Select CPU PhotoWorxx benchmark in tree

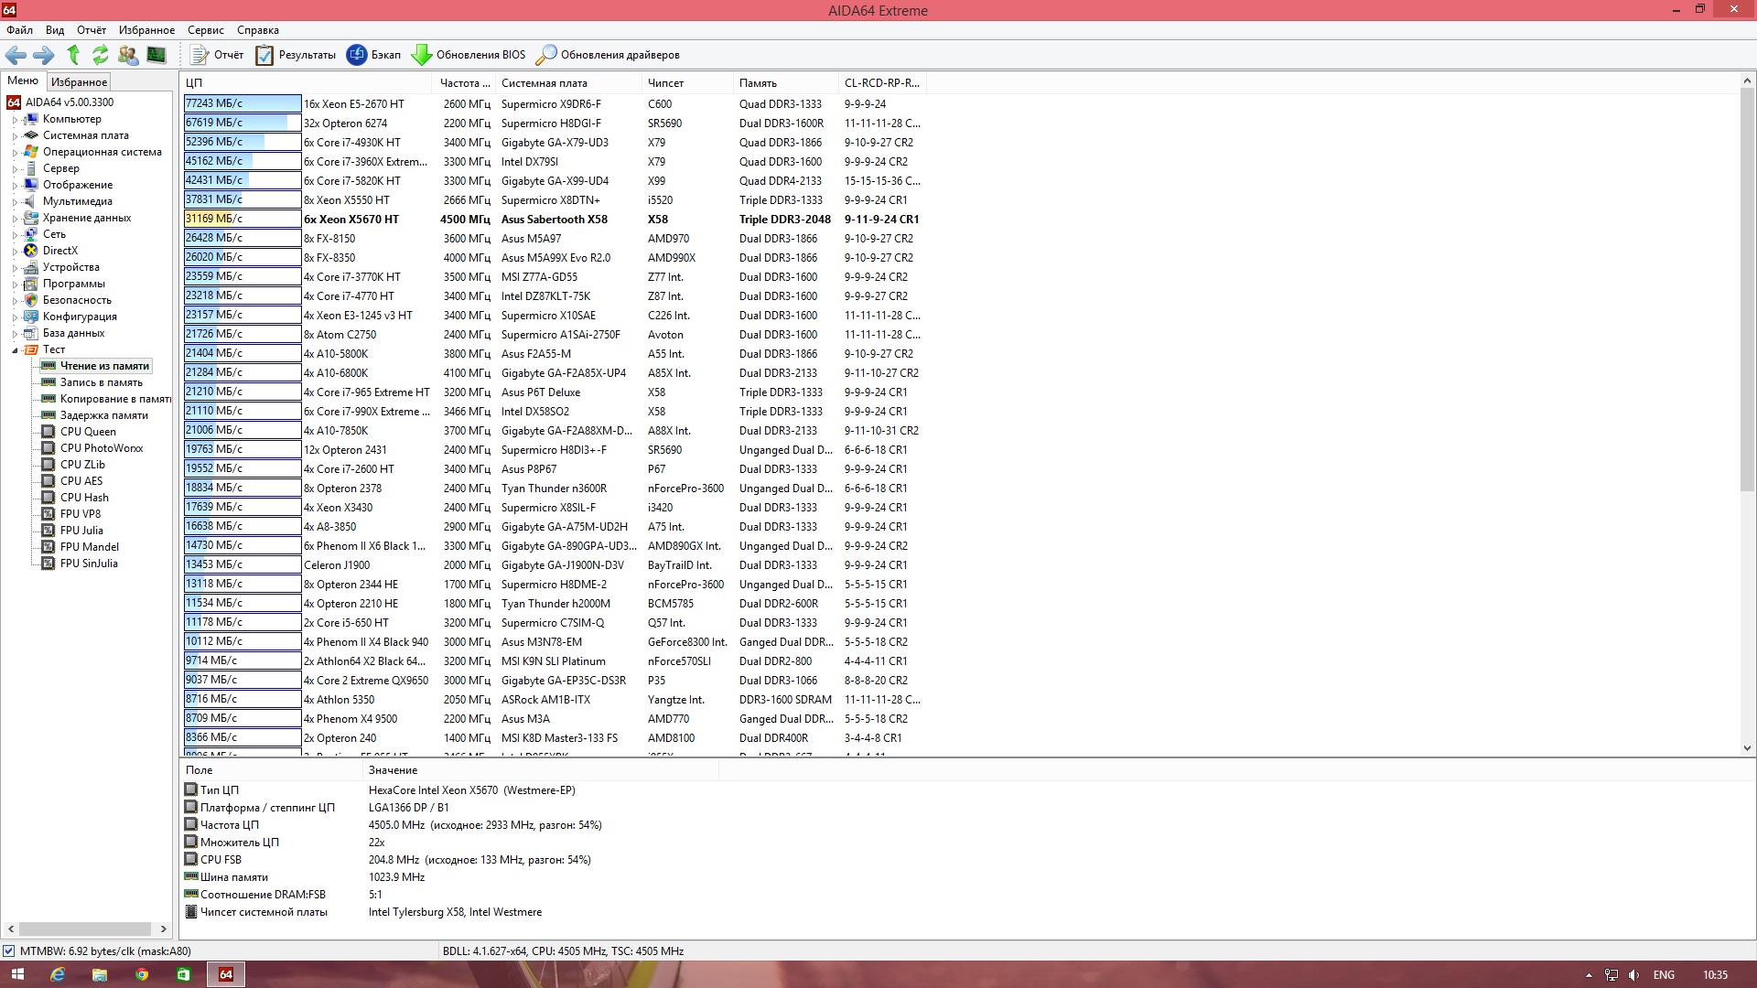101,448
